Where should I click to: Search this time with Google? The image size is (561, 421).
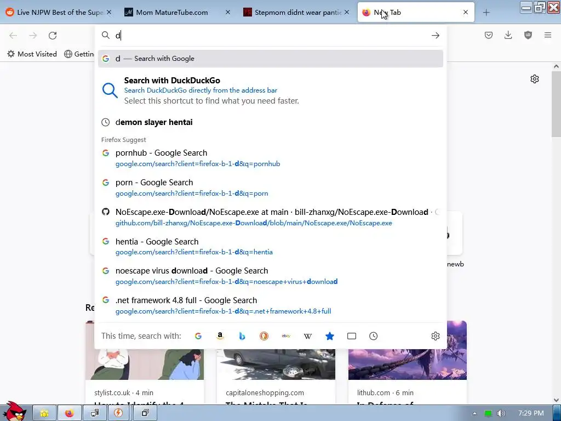[x=198, y=336]
